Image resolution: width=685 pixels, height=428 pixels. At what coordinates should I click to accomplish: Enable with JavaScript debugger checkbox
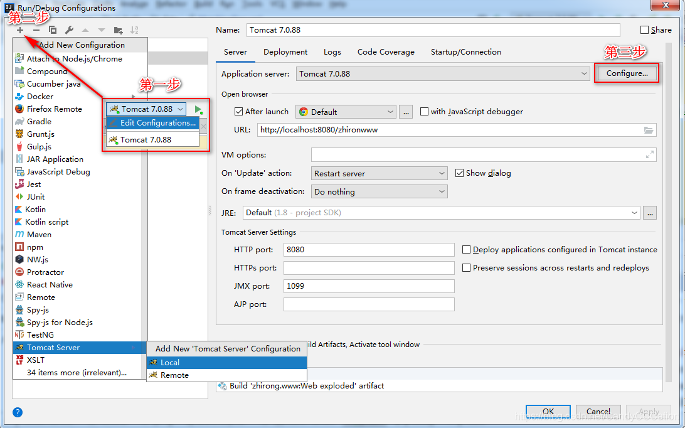tap(424, 112)
